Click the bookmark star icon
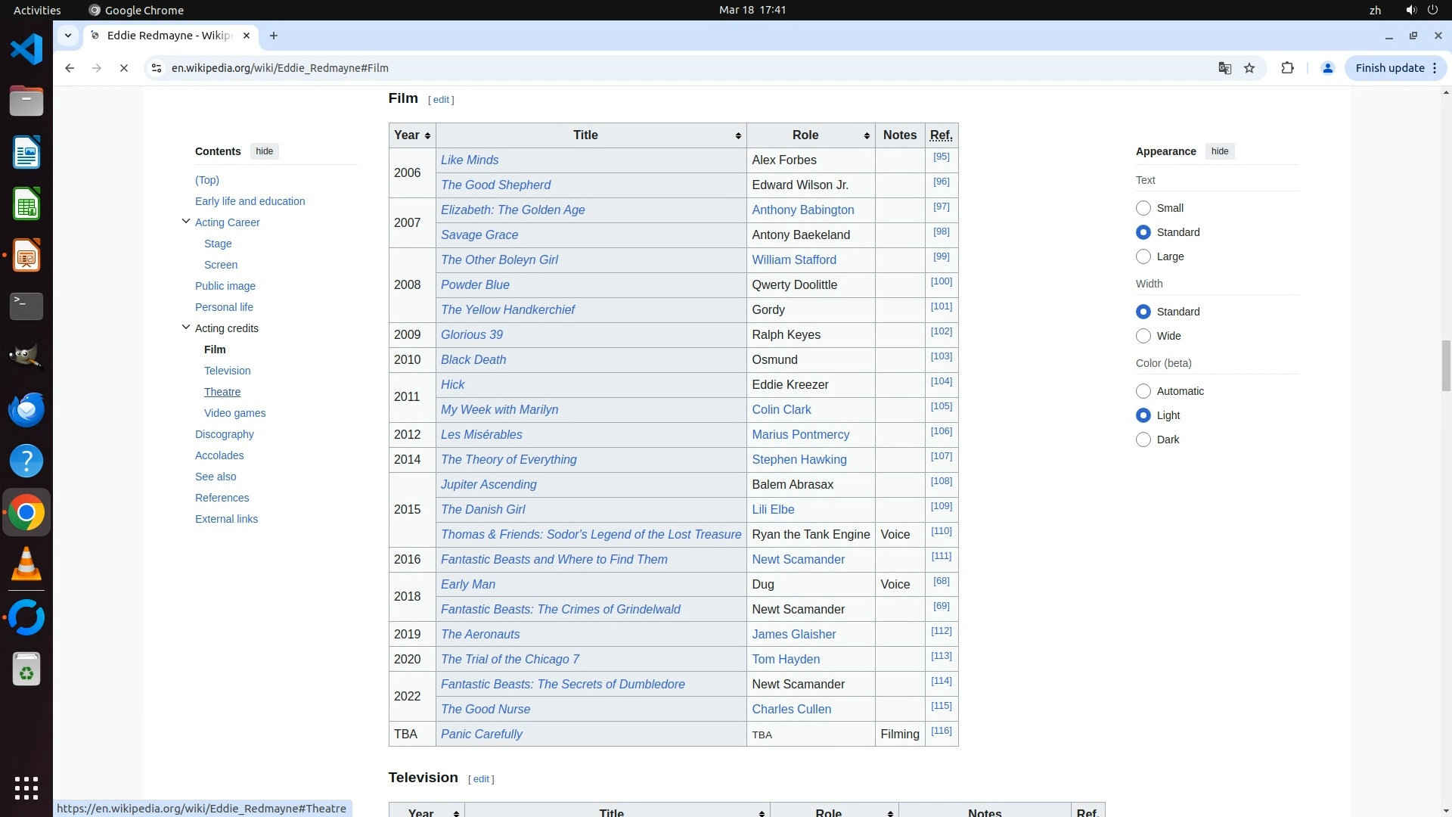 coord(1249,68)
